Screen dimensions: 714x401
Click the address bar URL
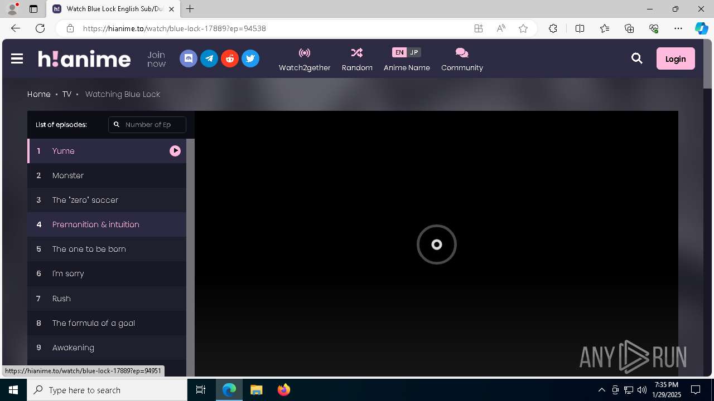click(175, 28)
